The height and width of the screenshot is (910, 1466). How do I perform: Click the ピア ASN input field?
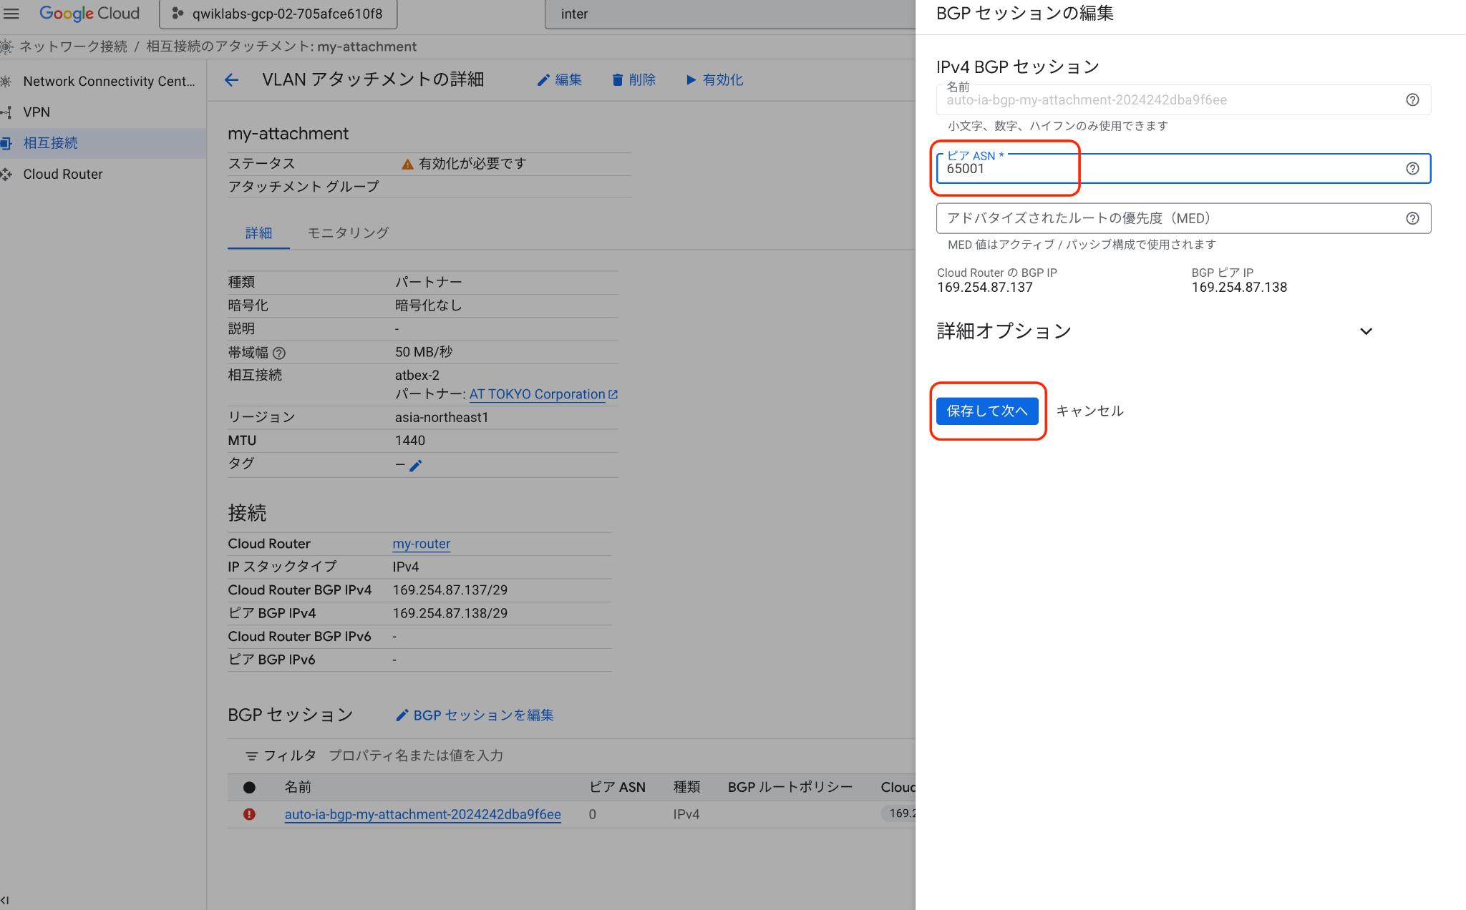point(1167,170)
